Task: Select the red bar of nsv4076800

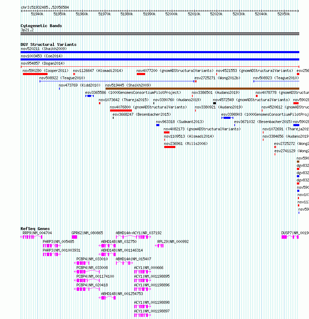Action: click(x=121, y=111)
